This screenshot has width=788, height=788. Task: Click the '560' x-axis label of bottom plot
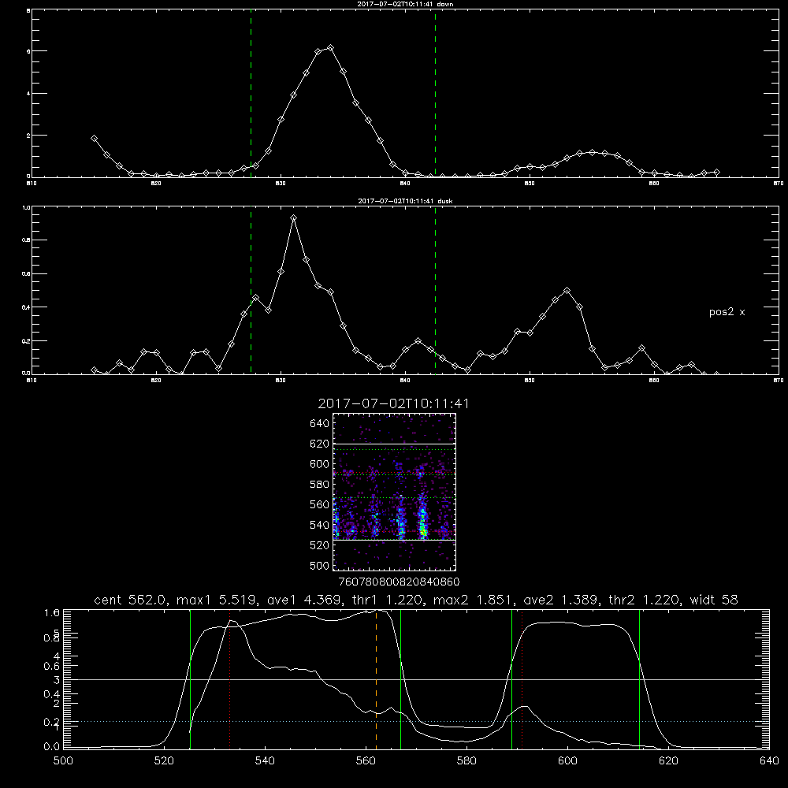click(x=366, y=761)
